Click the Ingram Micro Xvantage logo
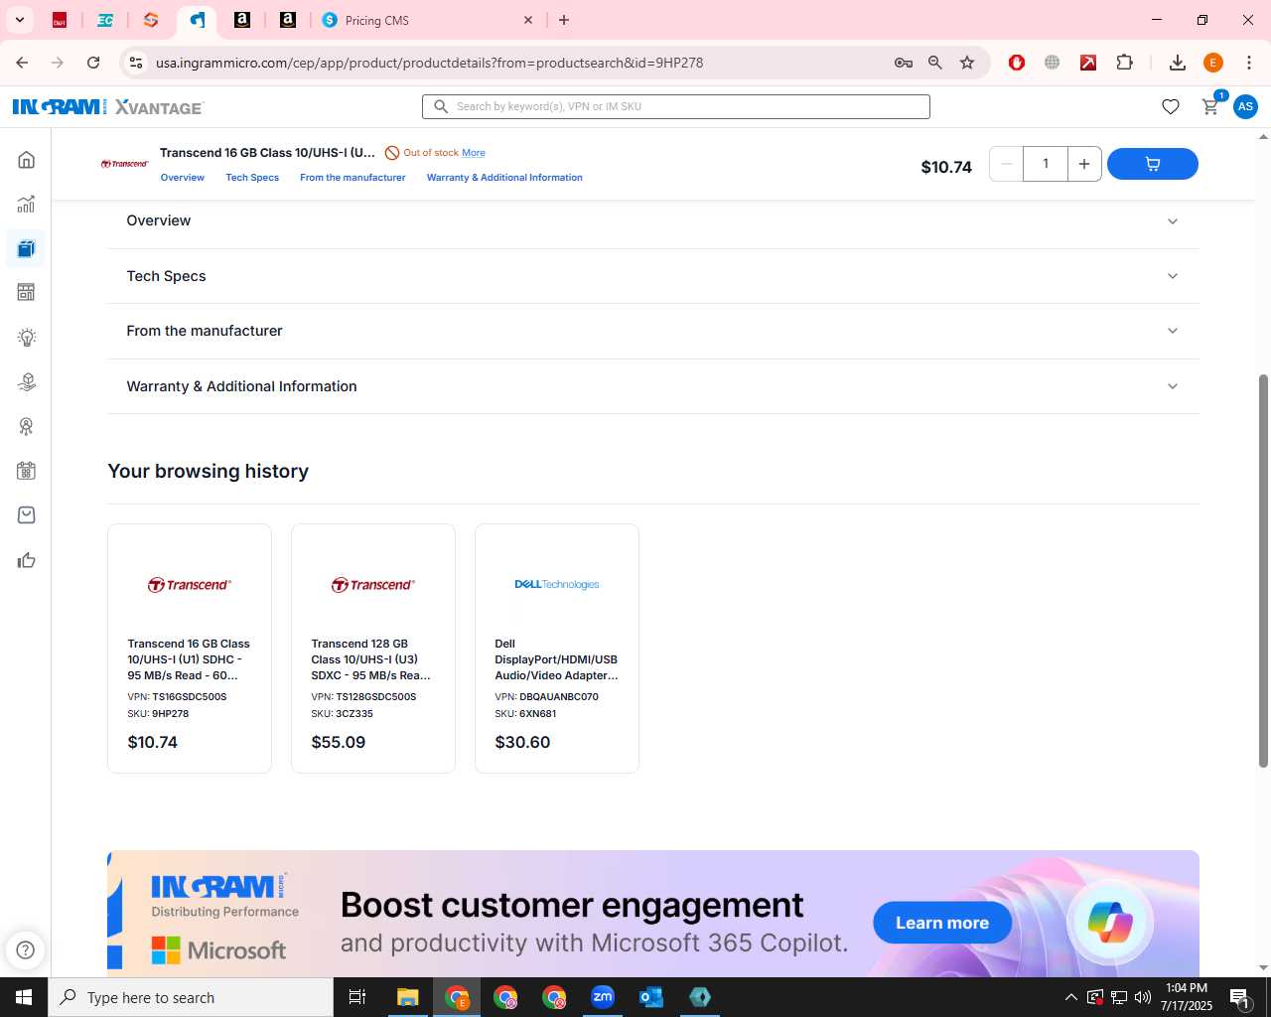The image size is (1271, 1017). 107,106
